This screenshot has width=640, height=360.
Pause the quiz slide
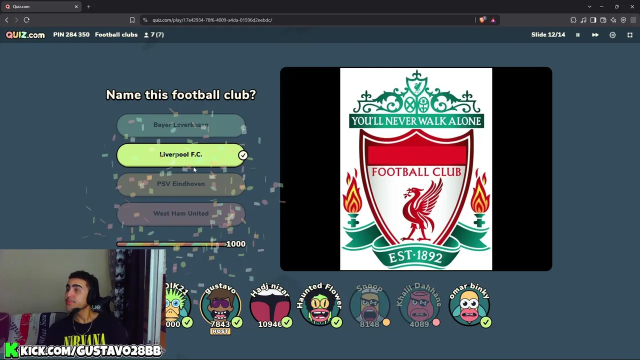pyautogui.click(x=577, y=35)
